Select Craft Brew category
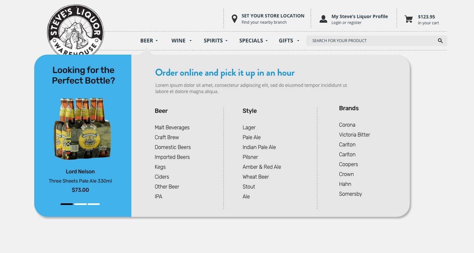The width and height of the screenshot is (474, 253). 167,137
